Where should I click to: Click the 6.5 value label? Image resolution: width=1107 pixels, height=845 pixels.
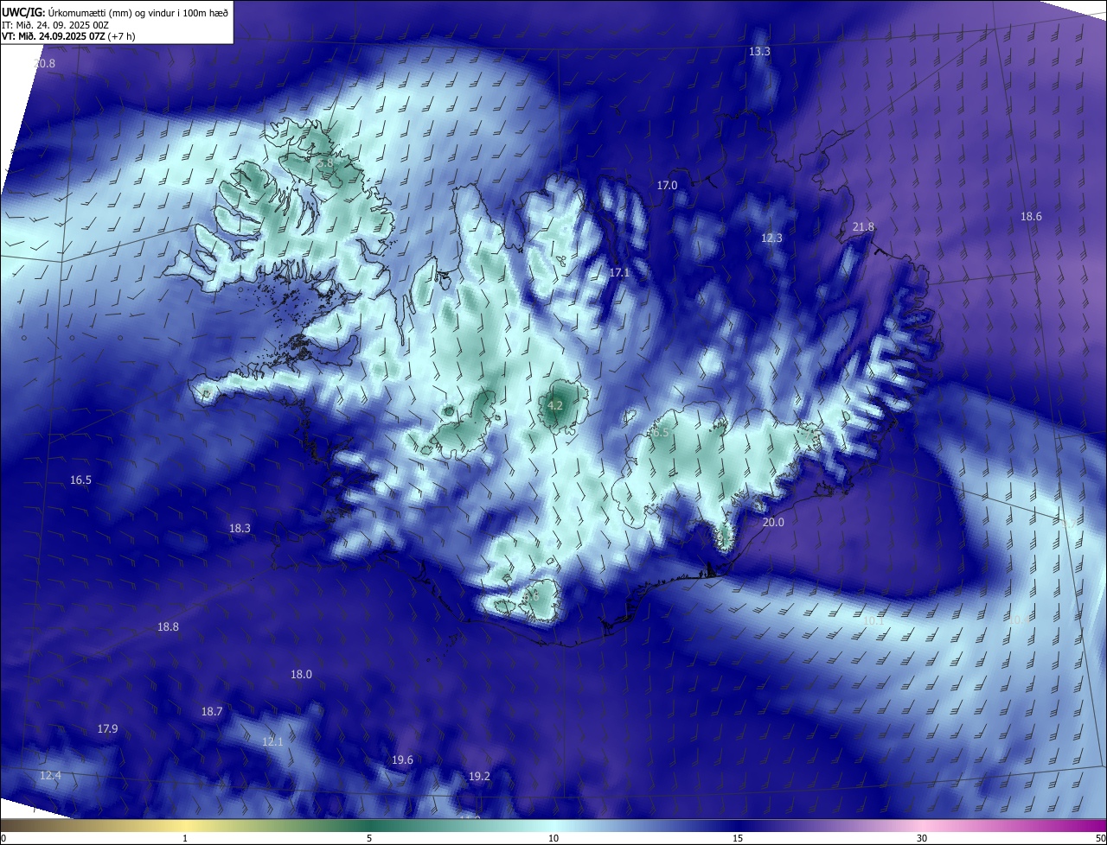pos(660,432)
